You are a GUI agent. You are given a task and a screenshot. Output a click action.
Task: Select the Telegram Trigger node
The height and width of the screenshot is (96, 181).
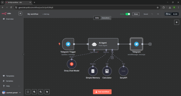click(x=68, y=44)
